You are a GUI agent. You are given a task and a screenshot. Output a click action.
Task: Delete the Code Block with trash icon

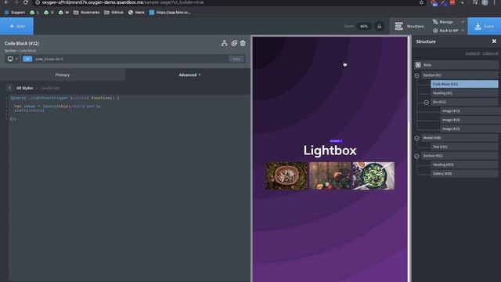[x=243, y=43]
